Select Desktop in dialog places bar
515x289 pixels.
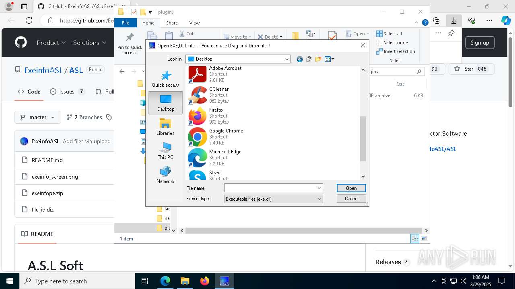pos(165,103)
